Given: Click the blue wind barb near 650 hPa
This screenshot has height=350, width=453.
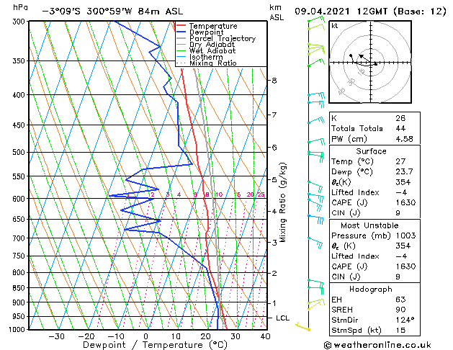Looking at the screenshot, I should [315, 218].
